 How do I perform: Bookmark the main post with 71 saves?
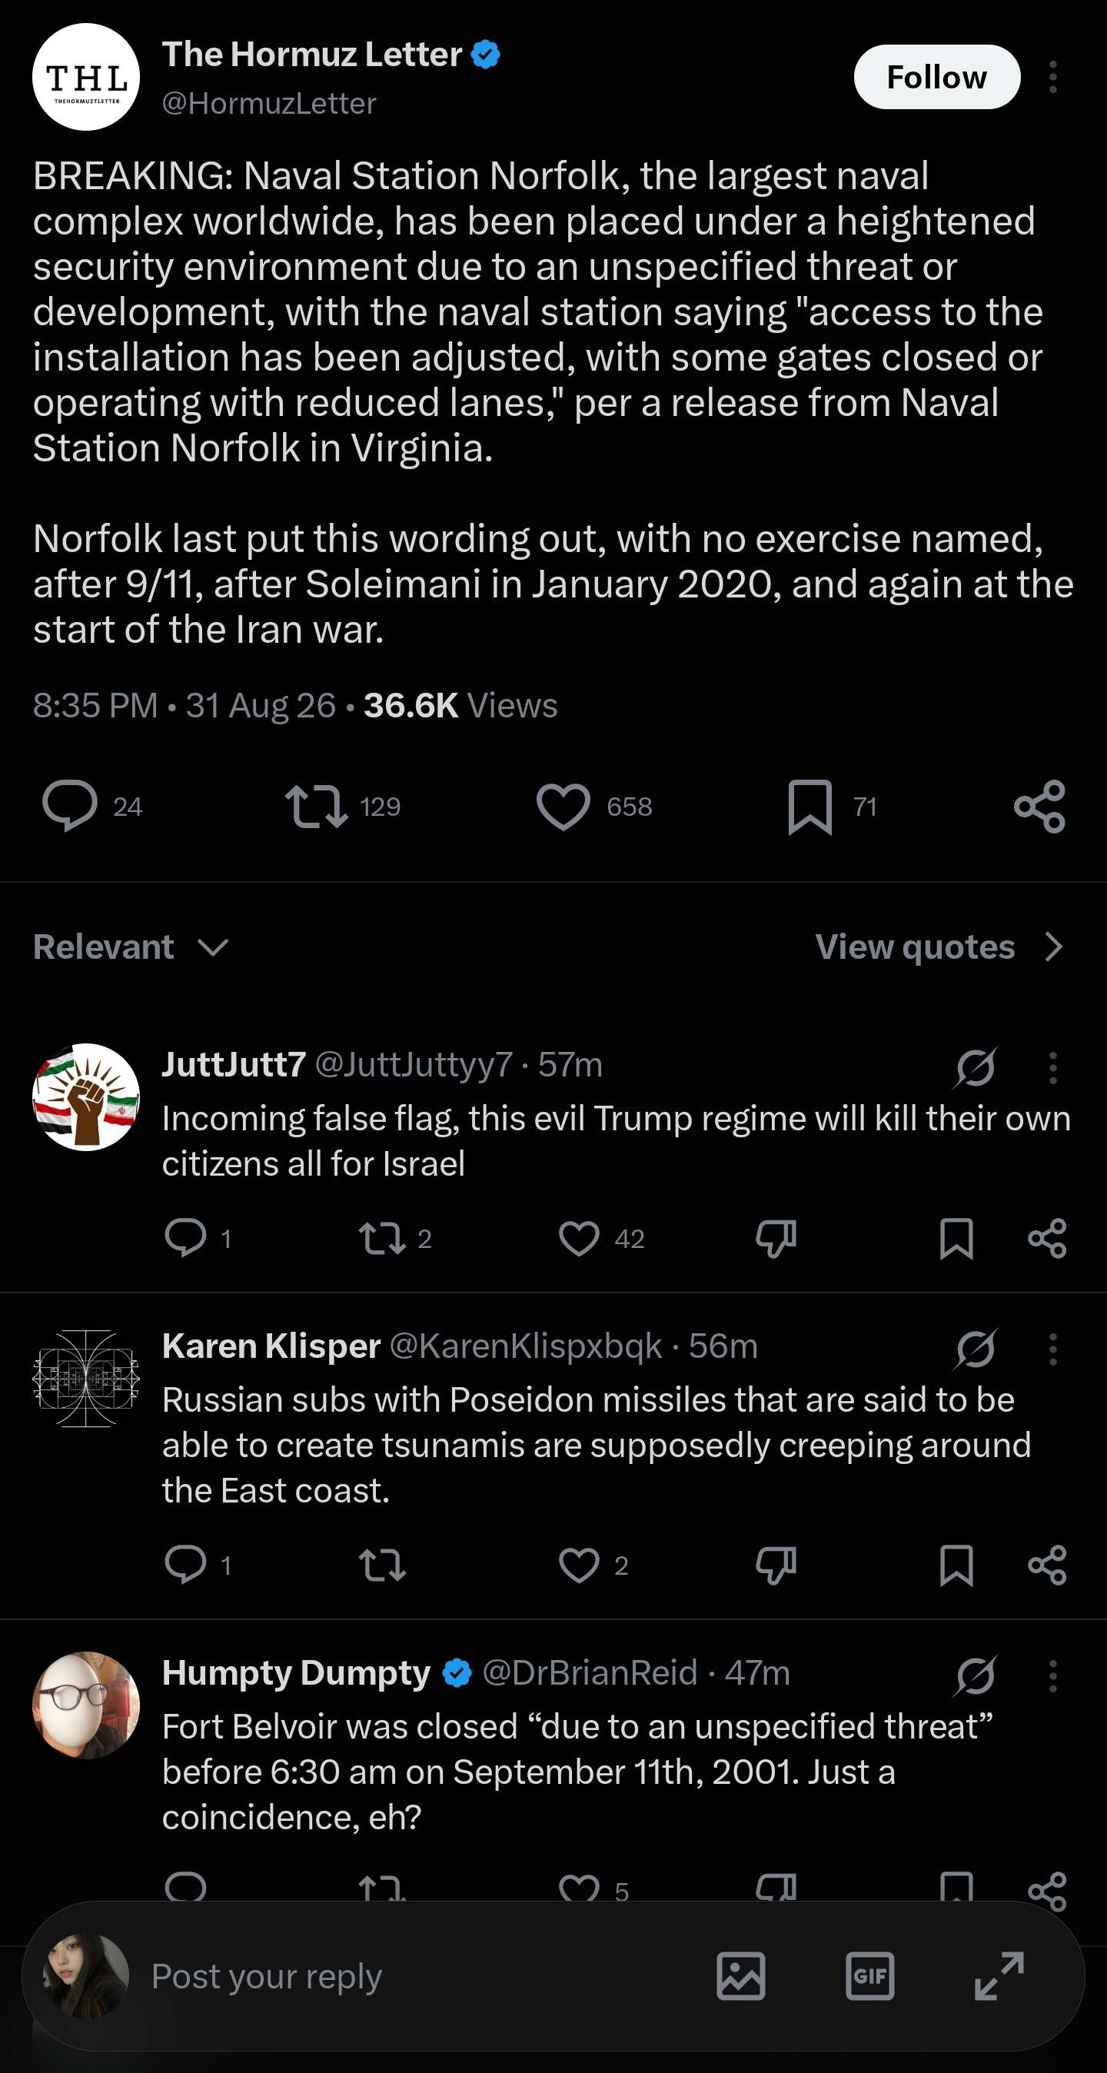[809, 807]
